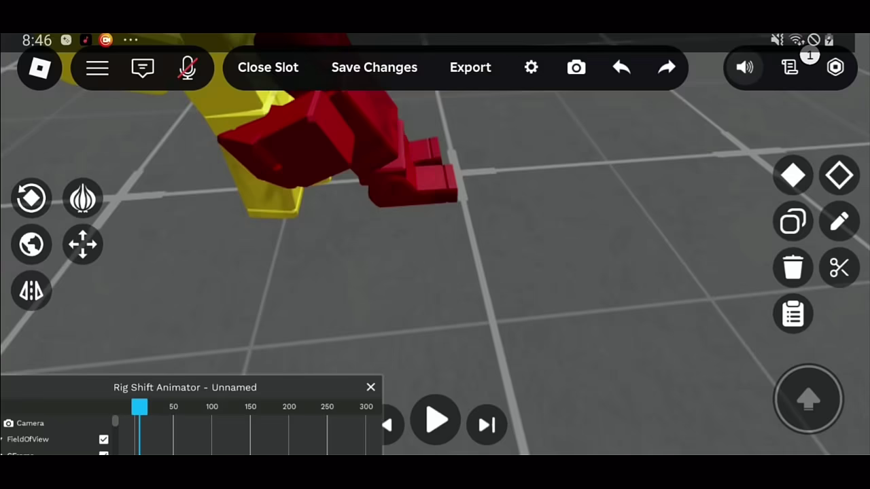Select the hollow keyframe diamond tool
The height and width of the screenshot is (489, 870).
(839, 175)
